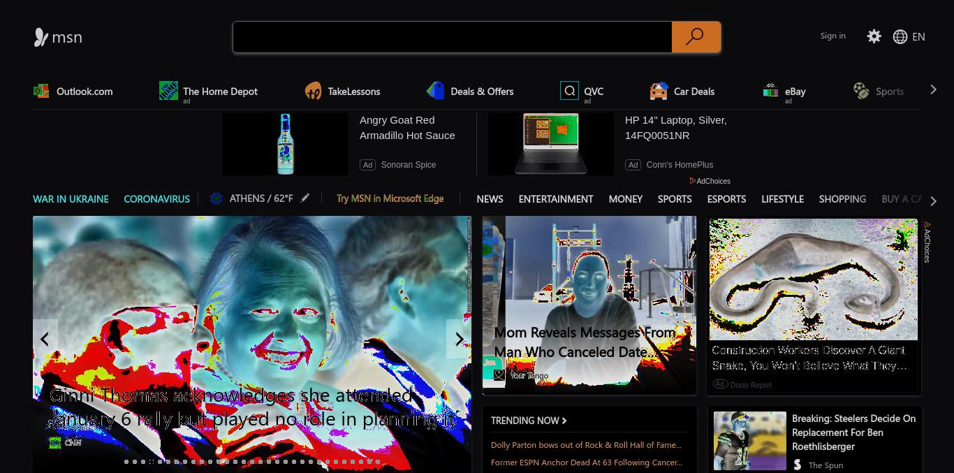
Task: Click the Deals & Offers tag icon
Action: [436, 91]
